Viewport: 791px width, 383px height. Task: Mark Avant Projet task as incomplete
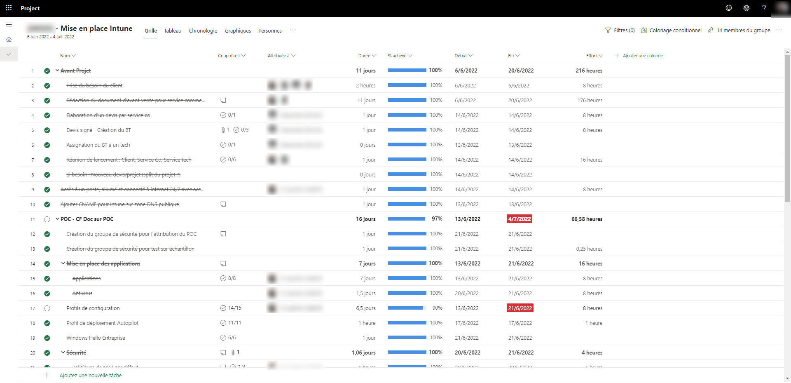click(x=47, y=71)
